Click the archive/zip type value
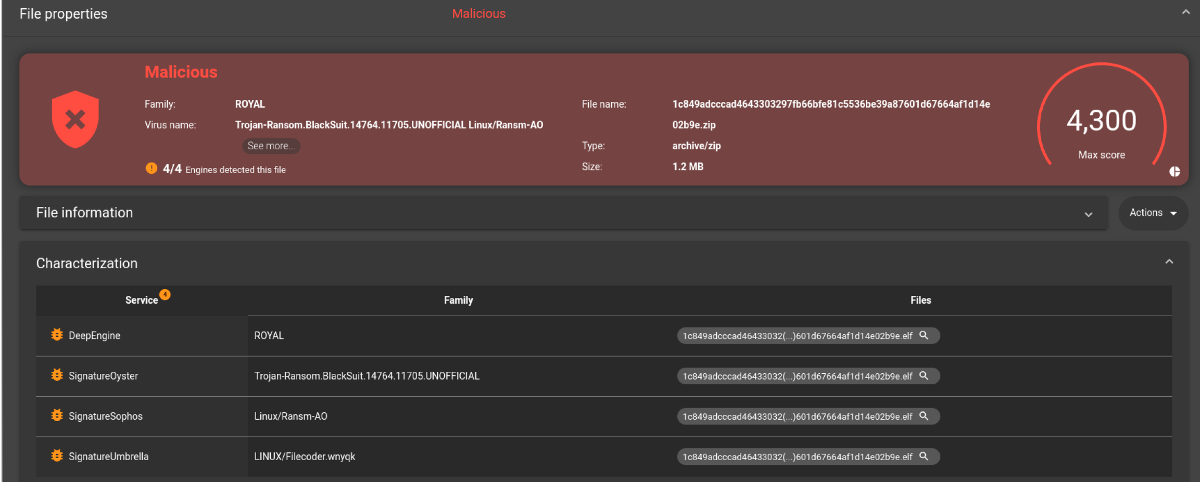 697,146
